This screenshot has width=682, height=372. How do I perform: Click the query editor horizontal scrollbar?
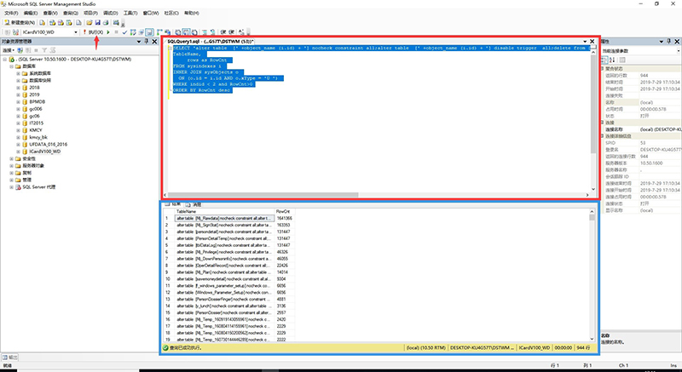click(x=378, y=195)
